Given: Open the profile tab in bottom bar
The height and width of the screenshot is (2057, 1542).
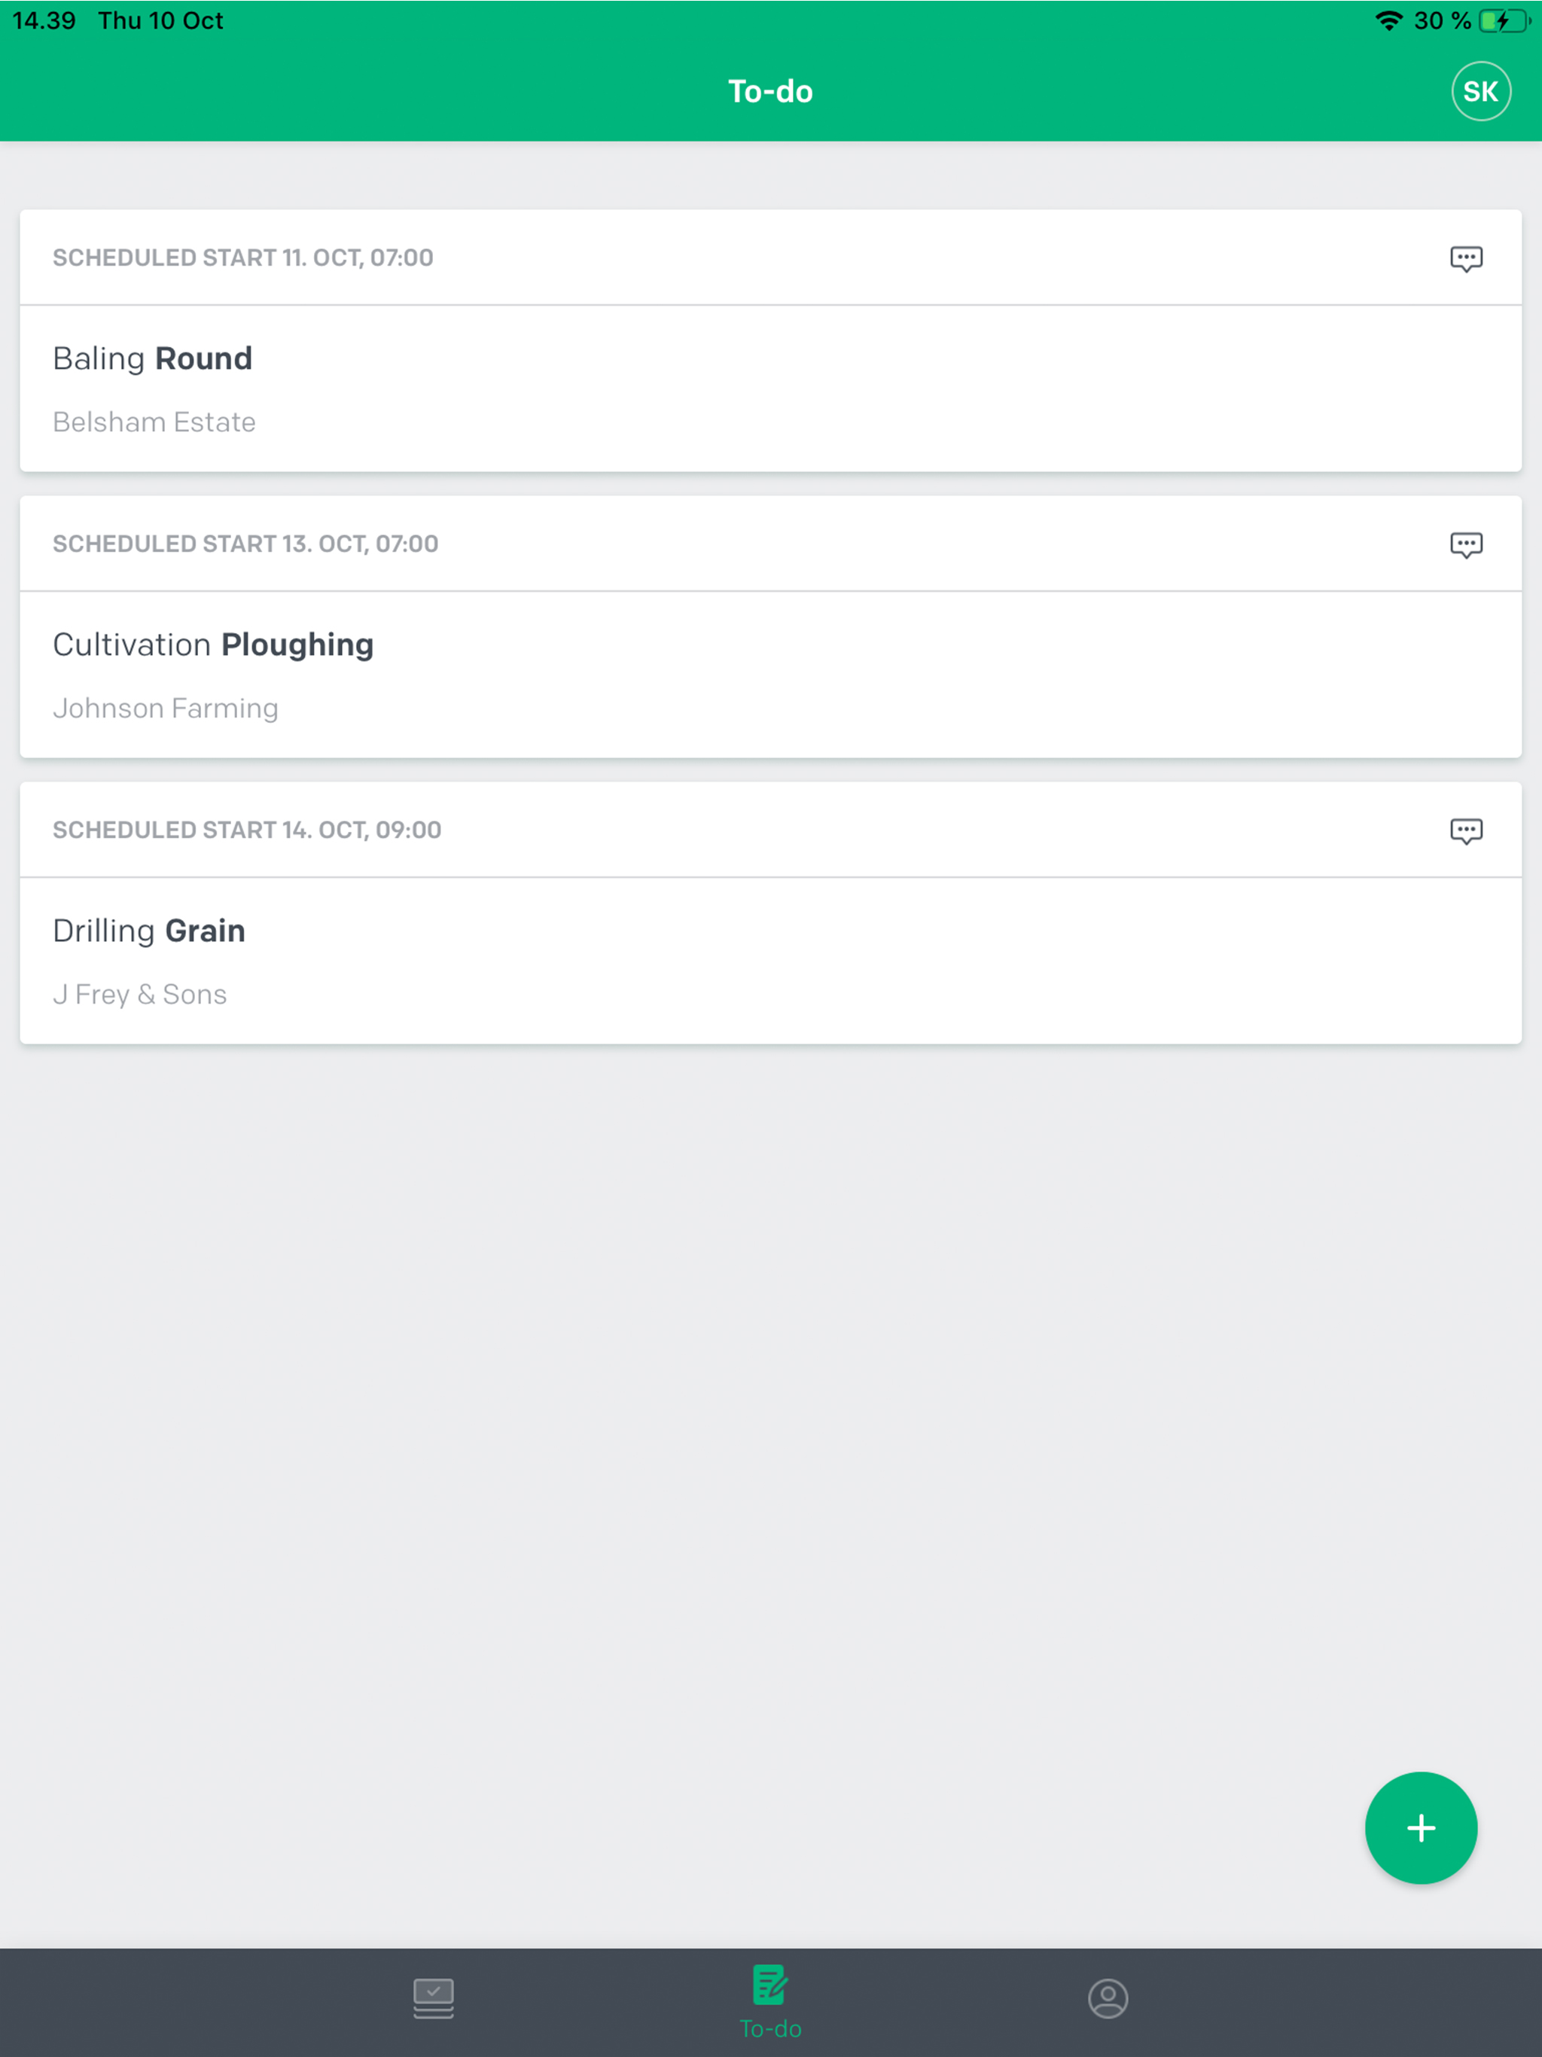Looking at the screenshot, I should pos(1108,1998).
